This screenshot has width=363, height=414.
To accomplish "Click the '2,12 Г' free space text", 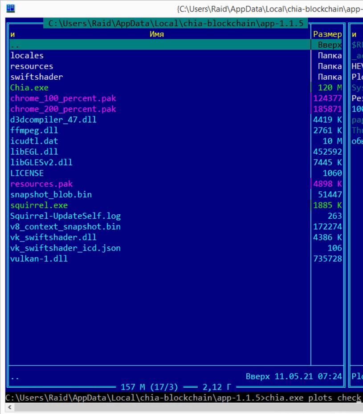I will [x=217, y=387].
